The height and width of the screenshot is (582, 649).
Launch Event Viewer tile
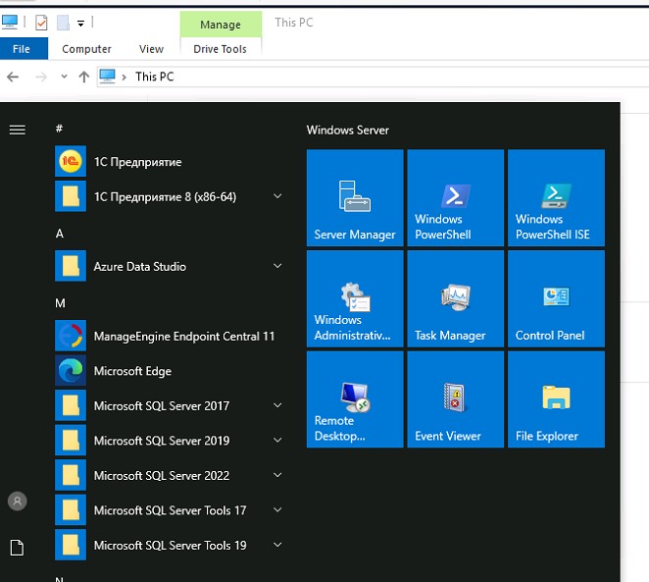click(455, 399)
